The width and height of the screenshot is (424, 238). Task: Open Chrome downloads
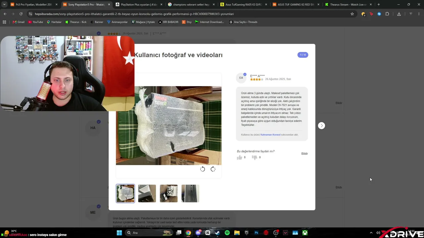point(399,14)
